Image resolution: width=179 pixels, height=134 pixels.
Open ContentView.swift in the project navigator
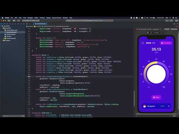coord(12,32)
